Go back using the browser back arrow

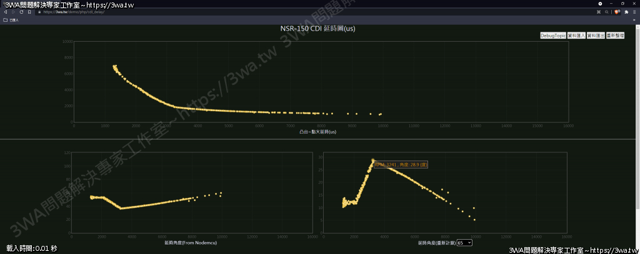[x=6, y=12]
